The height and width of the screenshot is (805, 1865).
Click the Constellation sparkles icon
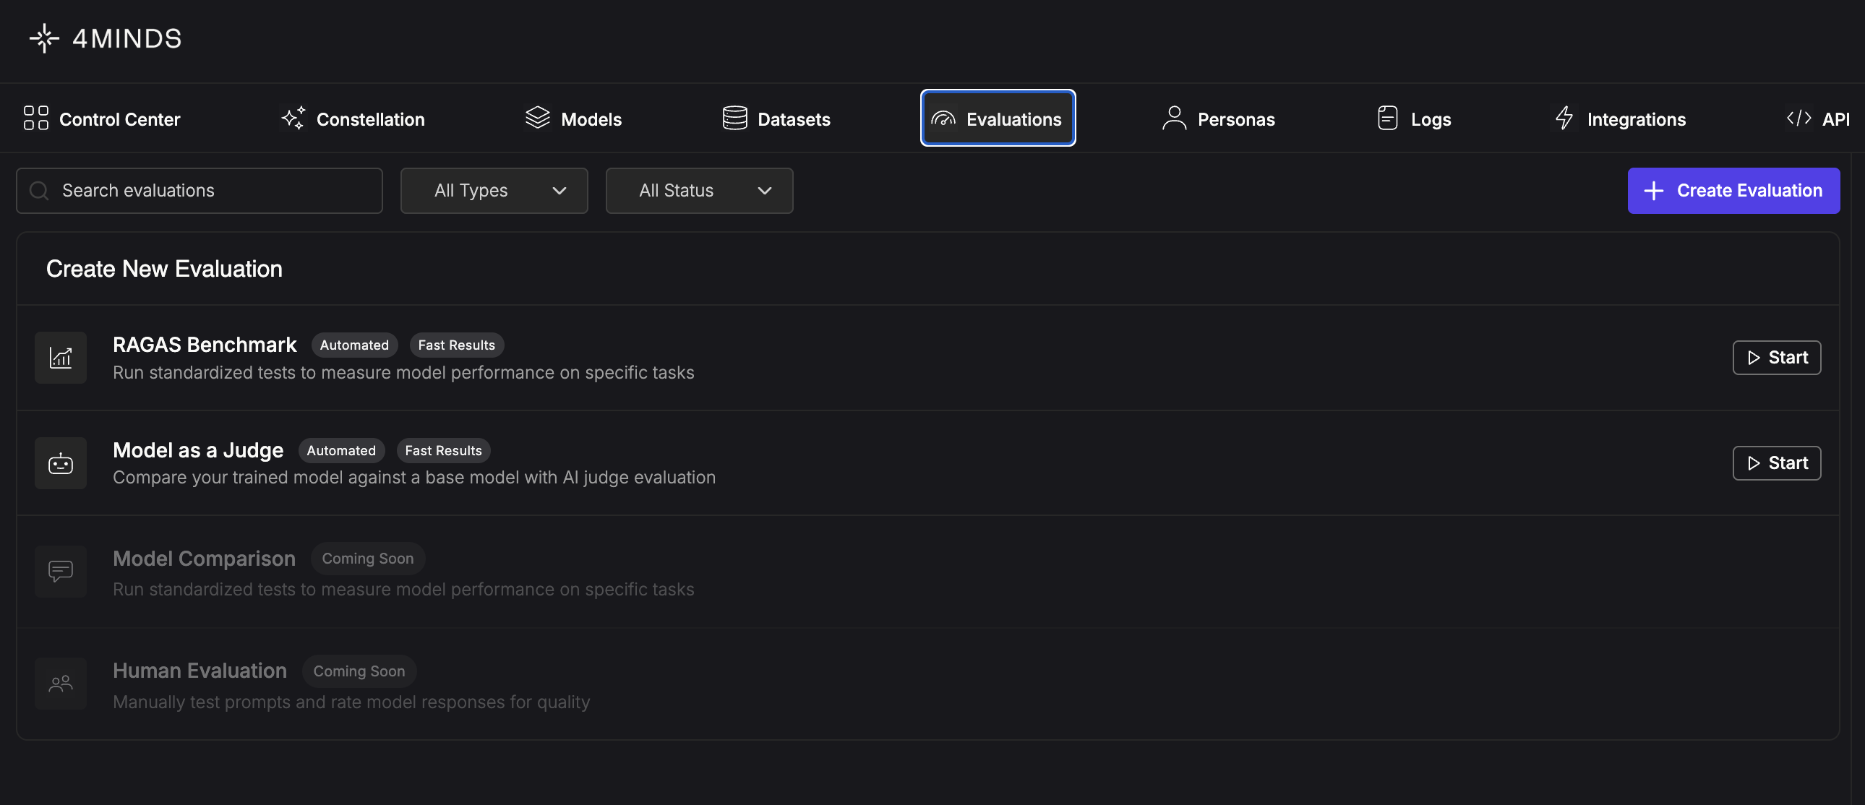point(293,118)
